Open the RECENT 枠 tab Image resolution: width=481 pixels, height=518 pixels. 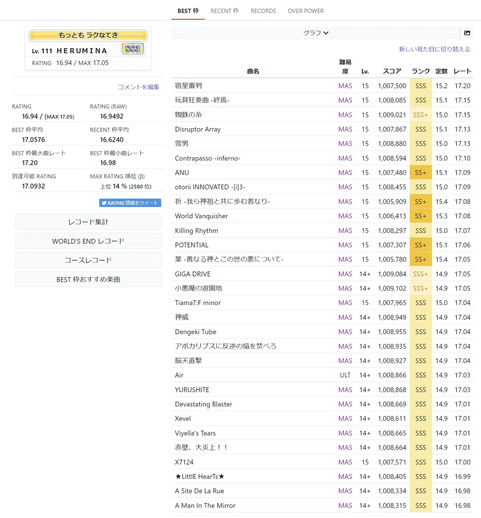[x=225, y=11]
